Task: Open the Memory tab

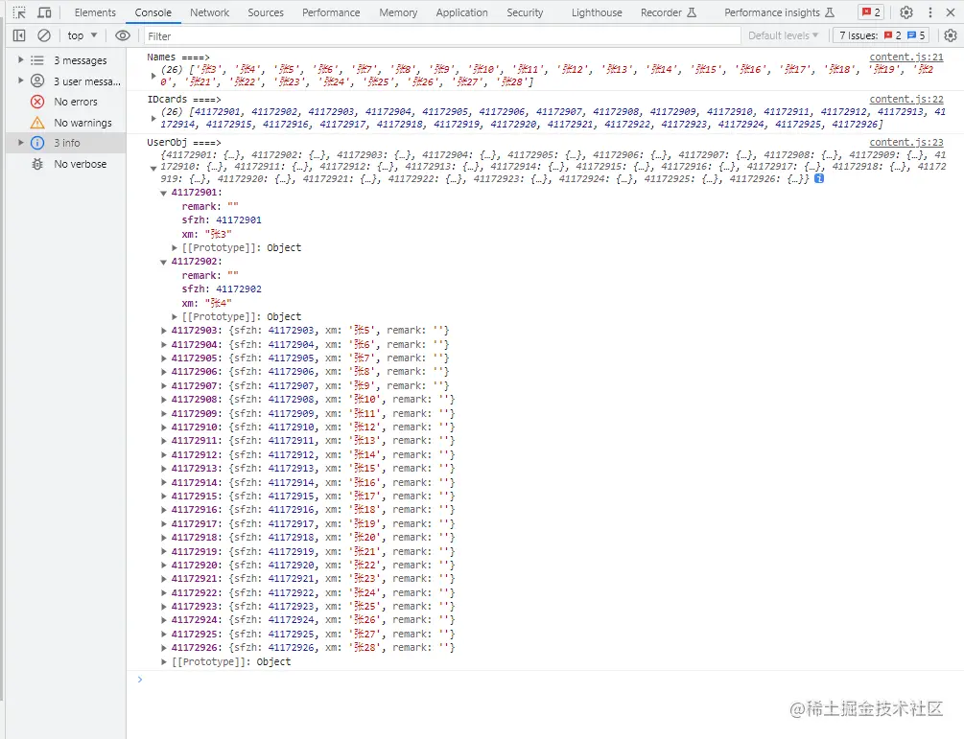Action: (x=398, y=12)
